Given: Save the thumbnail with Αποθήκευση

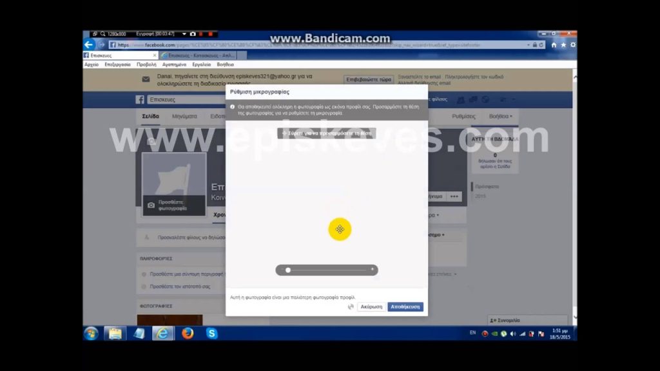Looking at the screenshot, I should [405, 307].
